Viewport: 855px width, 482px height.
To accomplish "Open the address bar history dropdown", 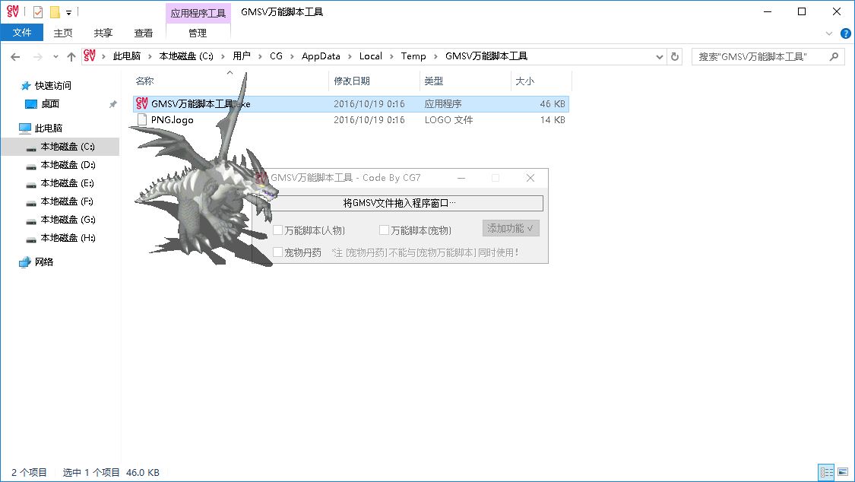I will click(659, 56).
